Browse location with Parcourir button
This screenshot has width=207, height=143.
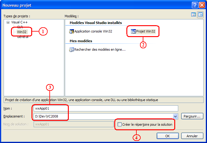(192, 116)
